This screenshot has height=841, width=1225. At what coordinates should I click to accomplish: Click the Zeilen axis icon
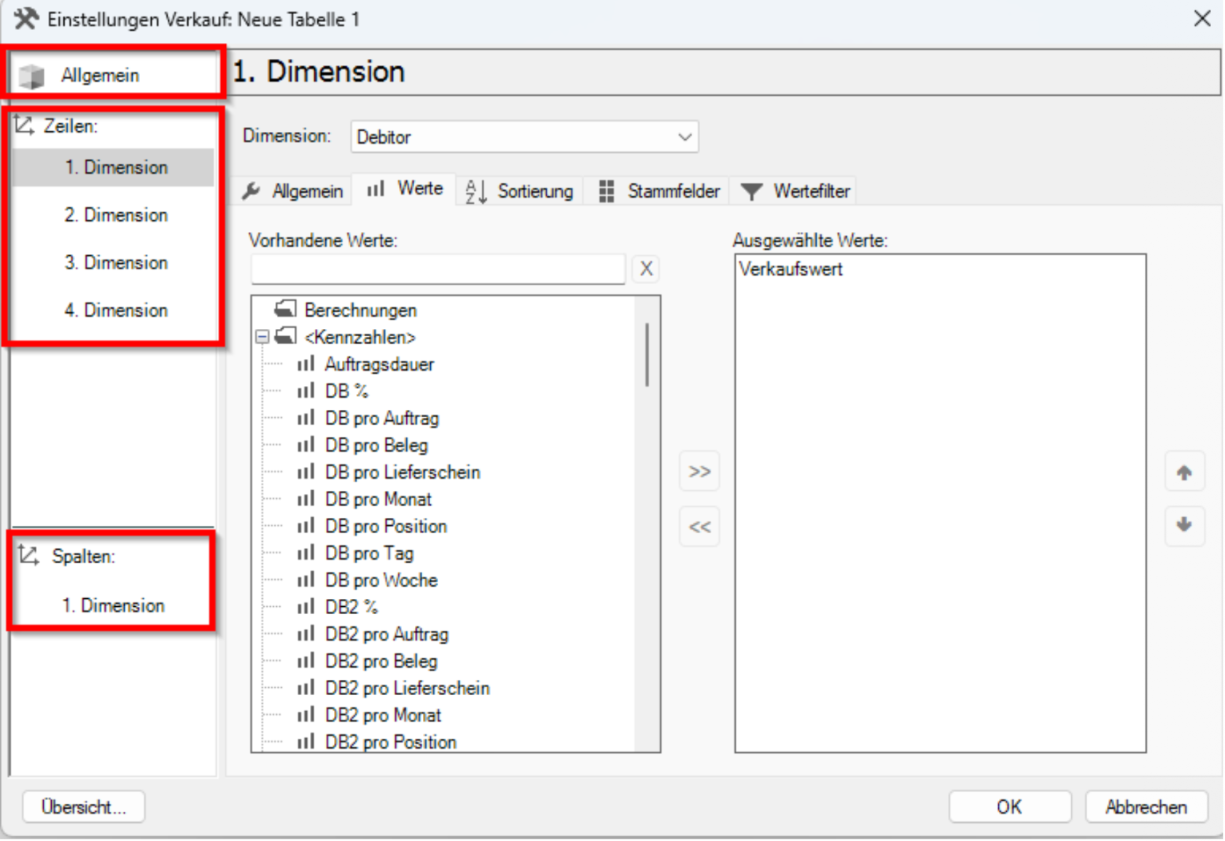pos(24,125)
